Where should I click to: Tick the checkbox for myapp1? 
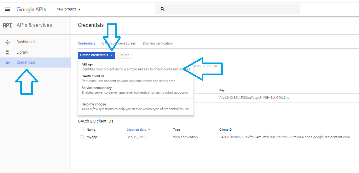point(82,137)
